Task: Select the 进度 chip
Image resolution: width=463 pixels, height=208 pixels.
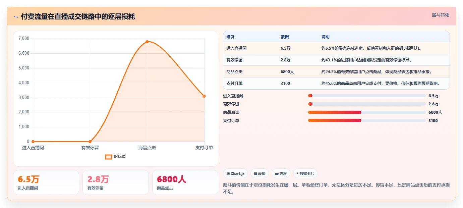Action: point(281,173)
